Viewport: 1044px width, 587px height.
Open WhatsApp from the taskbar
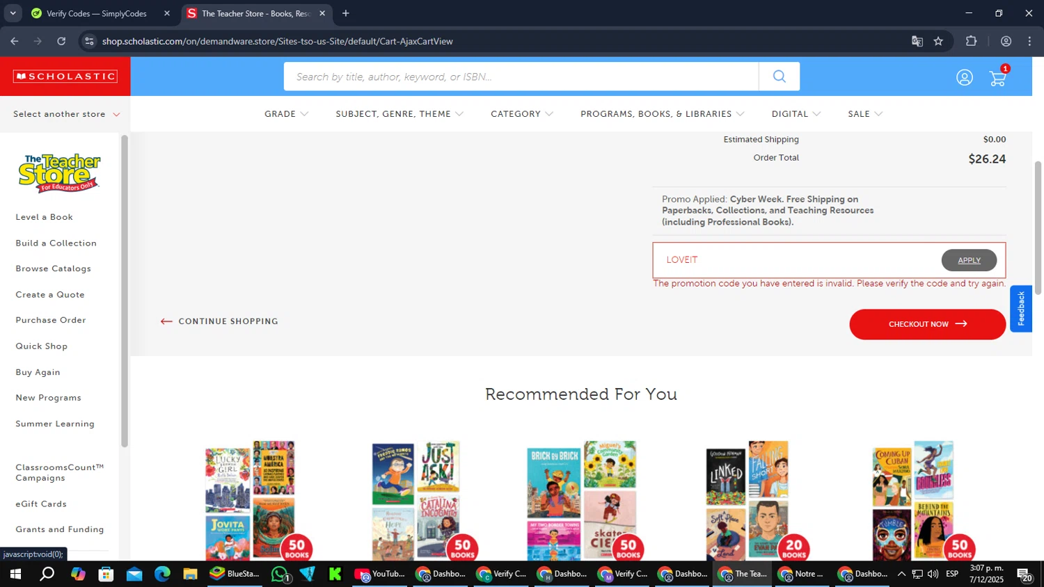(280, 574)
